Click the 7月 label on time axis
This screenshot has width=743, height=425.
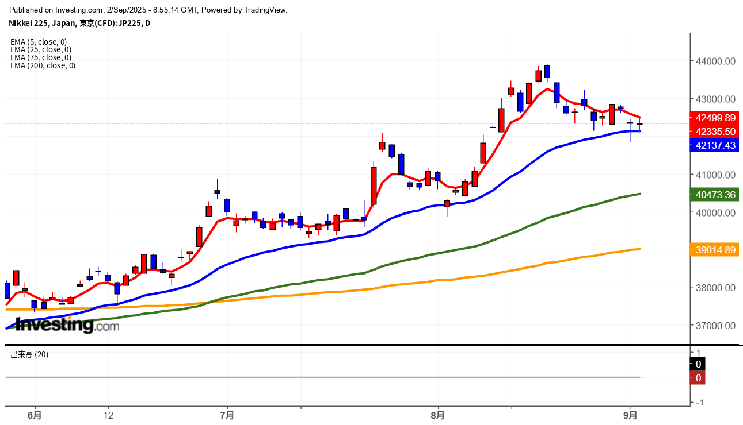click(227, 414)
